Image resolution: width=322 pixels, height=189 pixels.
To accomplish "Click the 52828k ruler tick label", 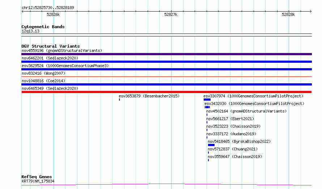I will point(288,14).
